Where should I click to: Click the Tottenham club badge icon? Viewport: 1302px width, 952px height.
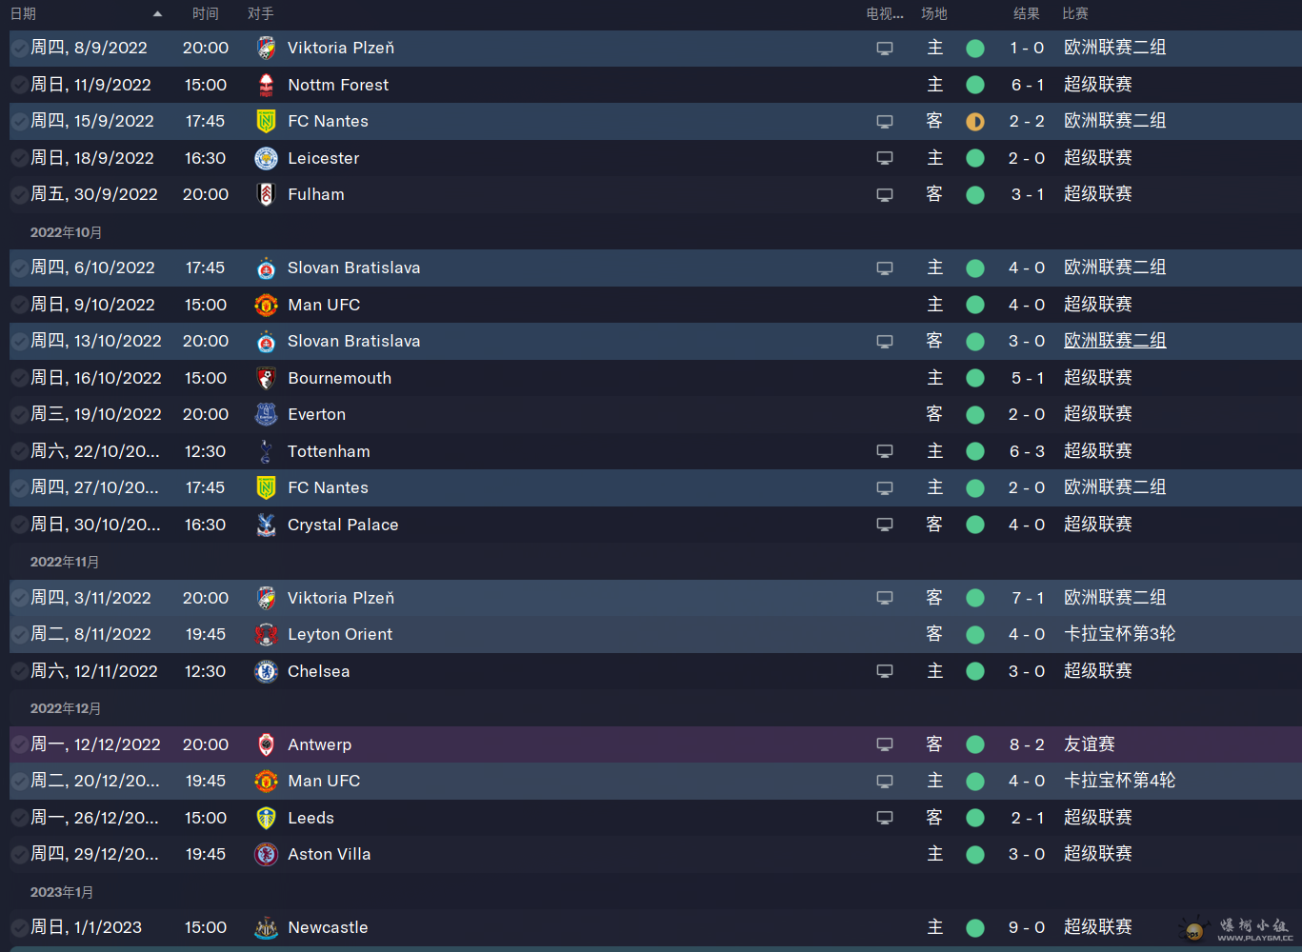(x=267, y=451)
